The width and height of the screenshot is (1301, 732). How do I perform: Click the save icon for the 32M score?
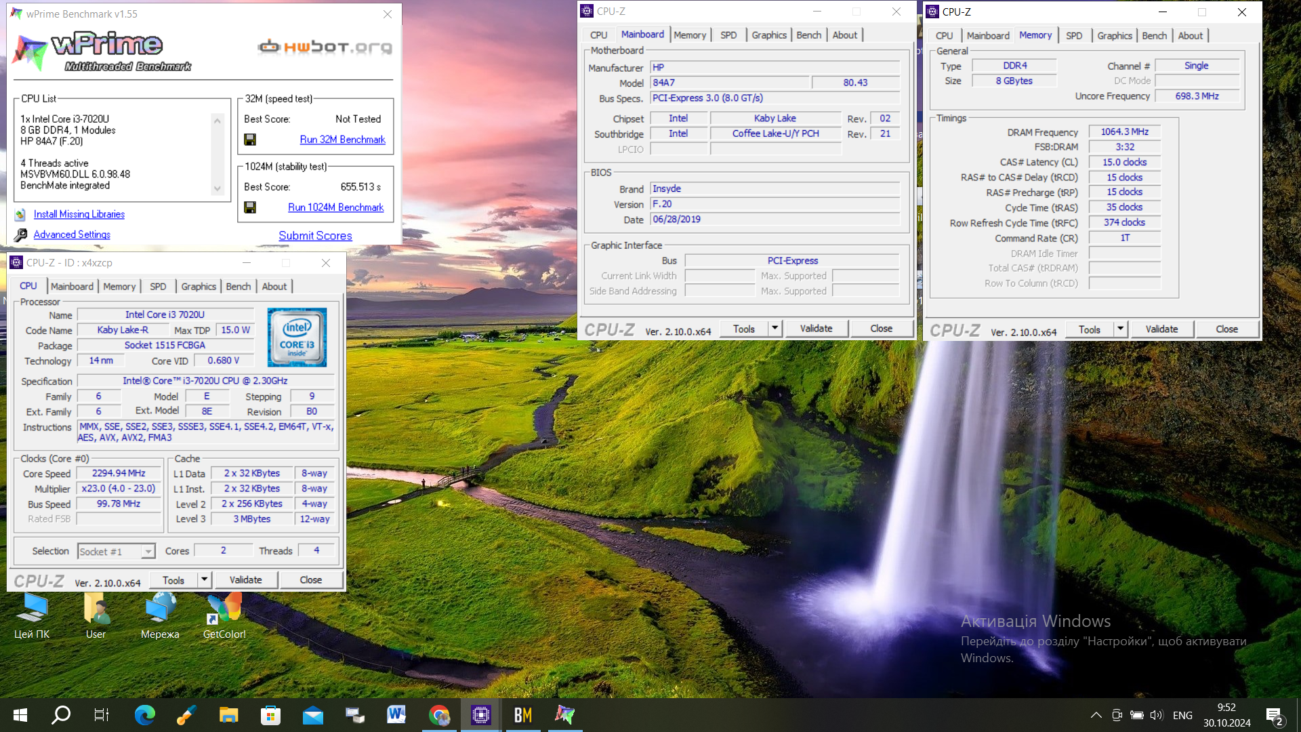[250, 140]
